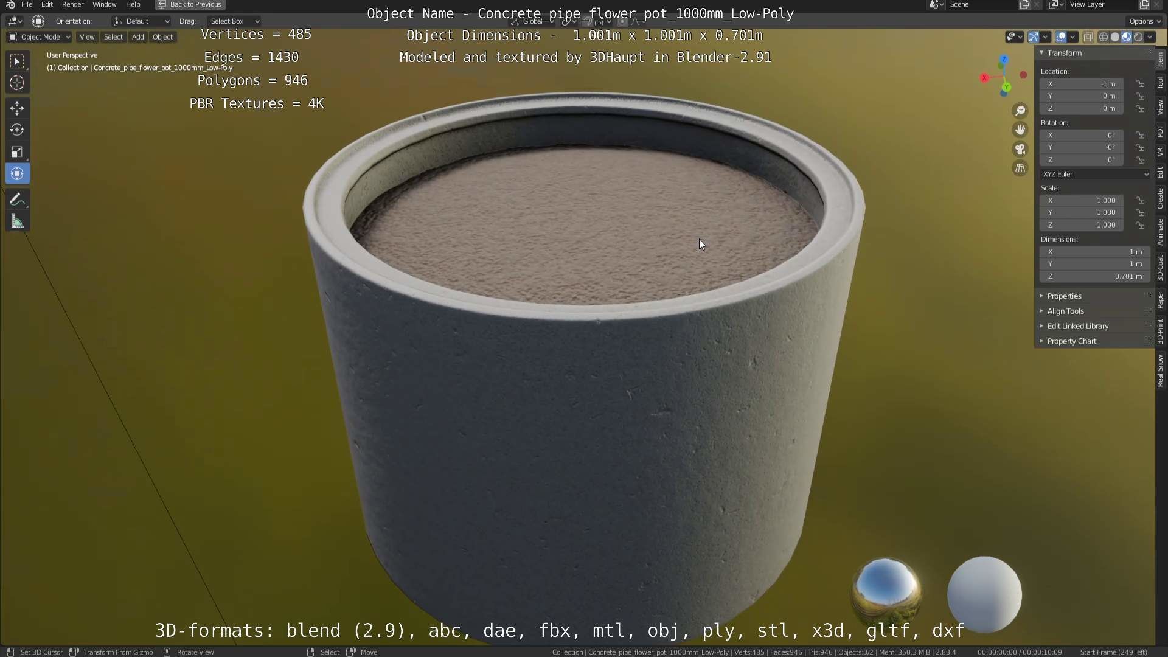Click the blue Z axis gizmo ball
1168x657 pixels.
coord(1004,59)
